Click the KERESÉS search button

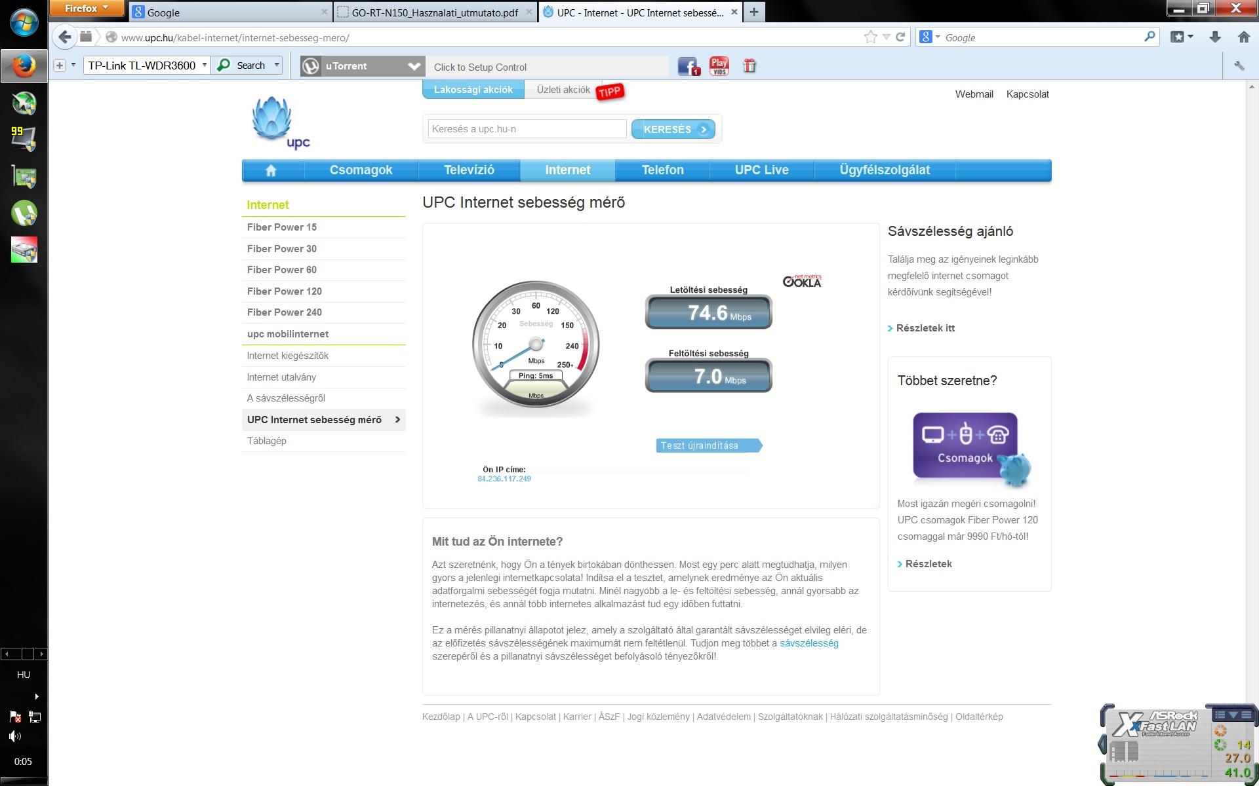[x=673, y=129]
